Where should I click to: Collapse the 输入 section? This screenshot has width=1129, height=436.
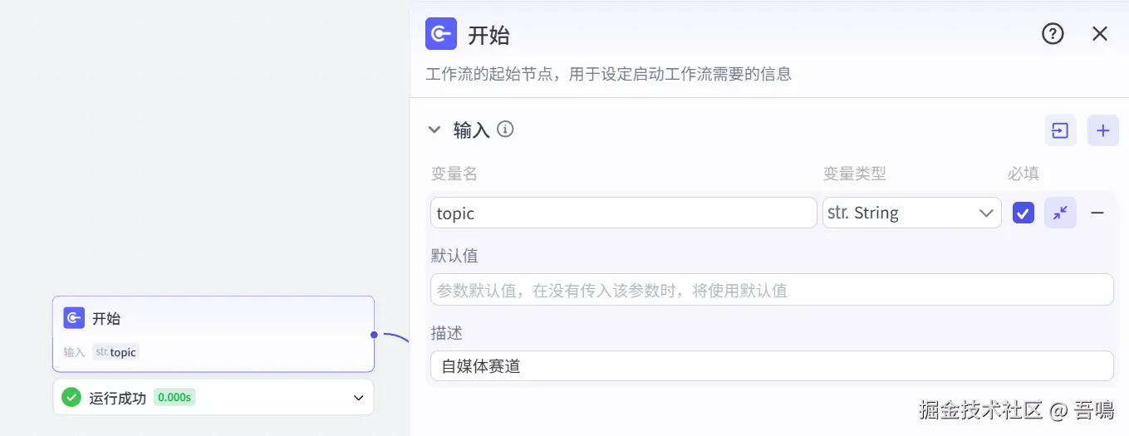(x=434, y=130)
